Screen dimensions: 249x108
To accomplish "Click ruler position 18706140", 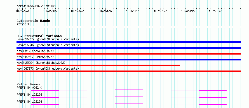I will [x=215, y=11].
